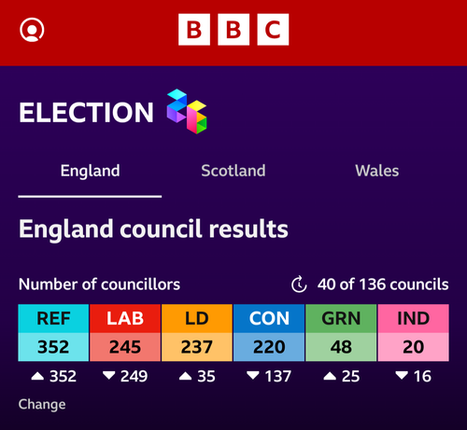Open the England council results heading
This screenshot has height=430, width=467.
pos(153,229)
